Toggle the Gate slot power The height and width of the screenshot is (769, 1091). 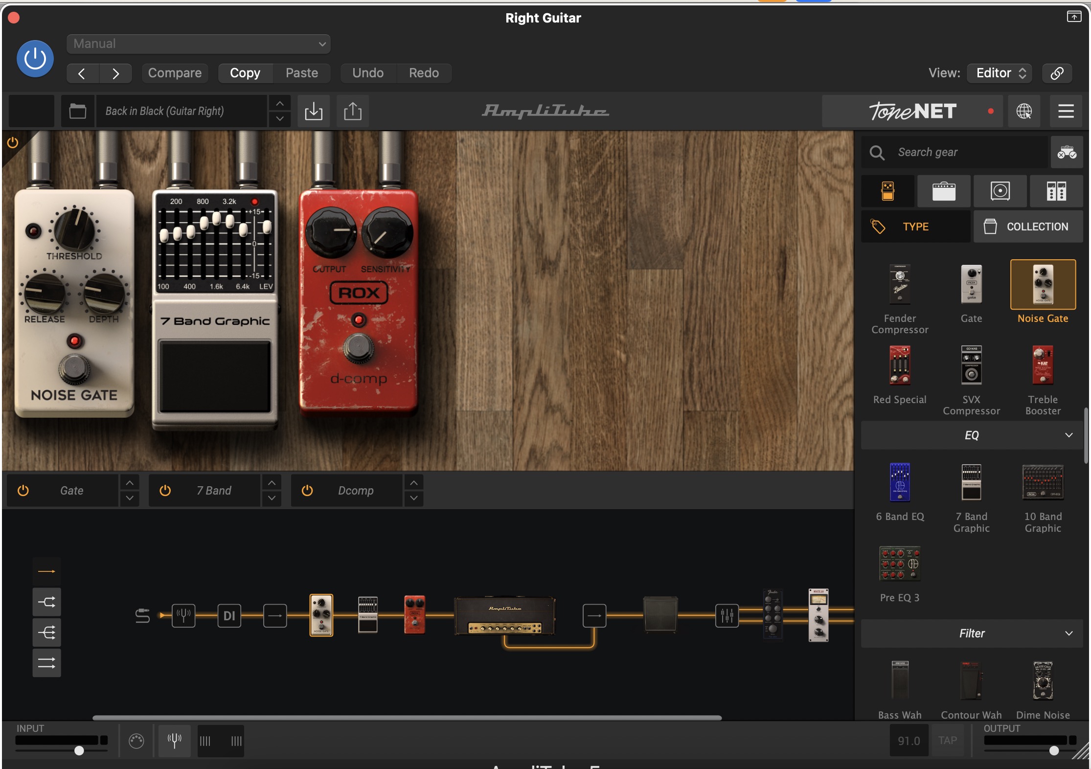tap(23, 490)
